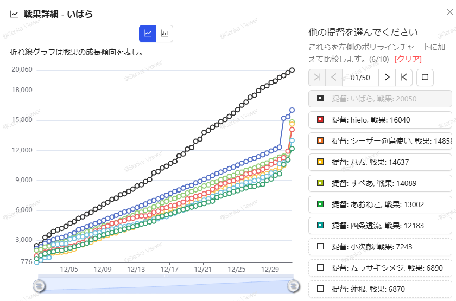Click the chart icon beside 戦果詳細 title
This screenshot has width=456, height=301.
tap(14, 14)
